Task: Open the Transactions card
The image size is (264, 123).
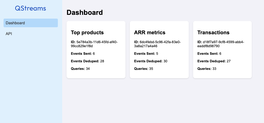Action: pos(222,50)
